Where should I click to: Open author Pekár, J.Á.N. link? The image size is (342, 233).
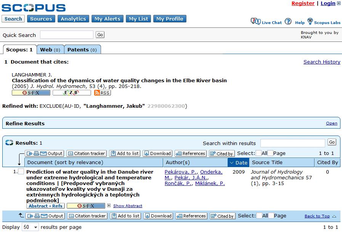(191, 178)
